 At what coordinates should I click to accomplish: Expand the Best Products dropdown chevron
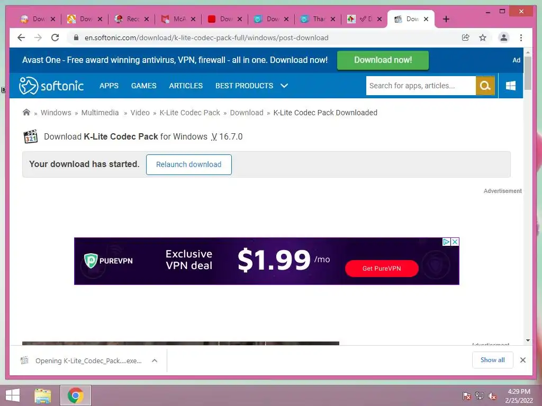pyautogui.click(x=284, y=86)
